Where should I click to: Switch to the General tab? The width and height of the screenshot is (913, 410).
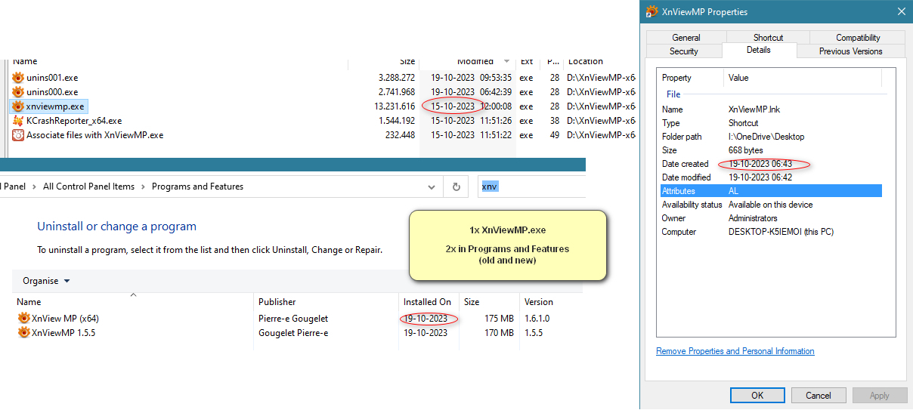tap(686, 38)
